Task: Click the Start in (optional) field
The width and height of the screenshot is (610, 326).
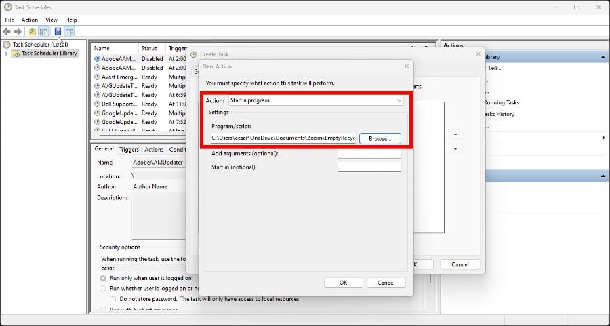Action: pyautogui.click(x=369, y=167)
